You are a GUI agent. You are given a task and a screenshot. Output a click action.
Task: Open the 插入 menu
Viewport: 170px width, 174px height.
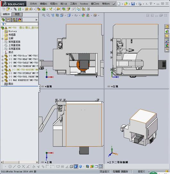[64, 4]
